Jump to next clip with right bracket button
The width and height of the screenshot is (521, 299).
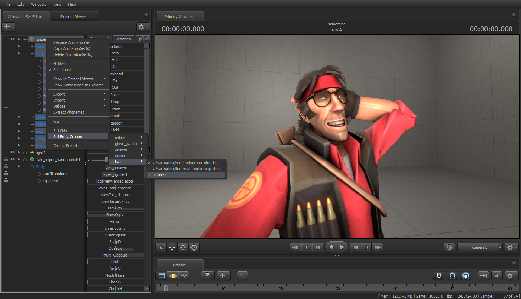pos(366,247)
